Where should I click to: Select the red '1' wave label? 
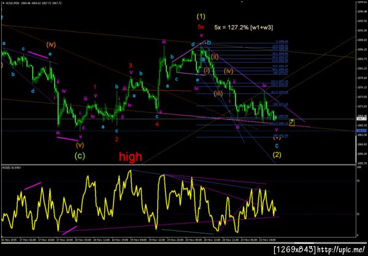tap(95, 87)
